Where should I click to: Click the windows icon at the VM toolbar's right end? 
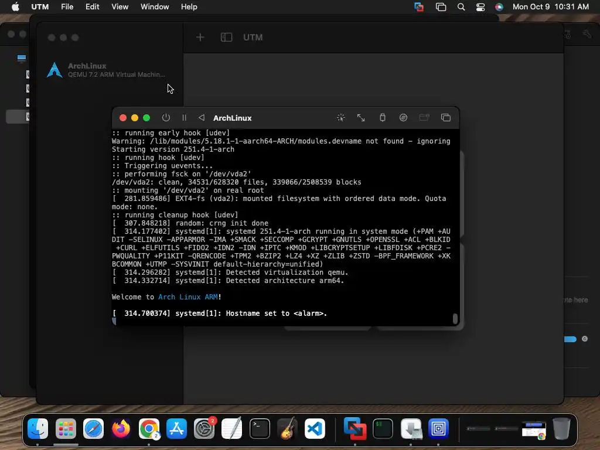[446, 117]
